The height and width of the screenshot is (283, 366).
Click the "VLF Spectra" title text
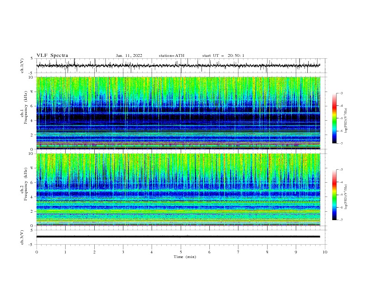52,55
